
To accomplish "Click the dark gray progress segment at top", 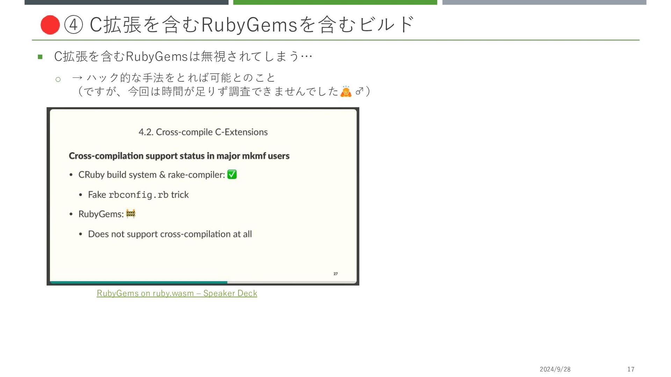I will pyautogui.click(x=126, y=2).
